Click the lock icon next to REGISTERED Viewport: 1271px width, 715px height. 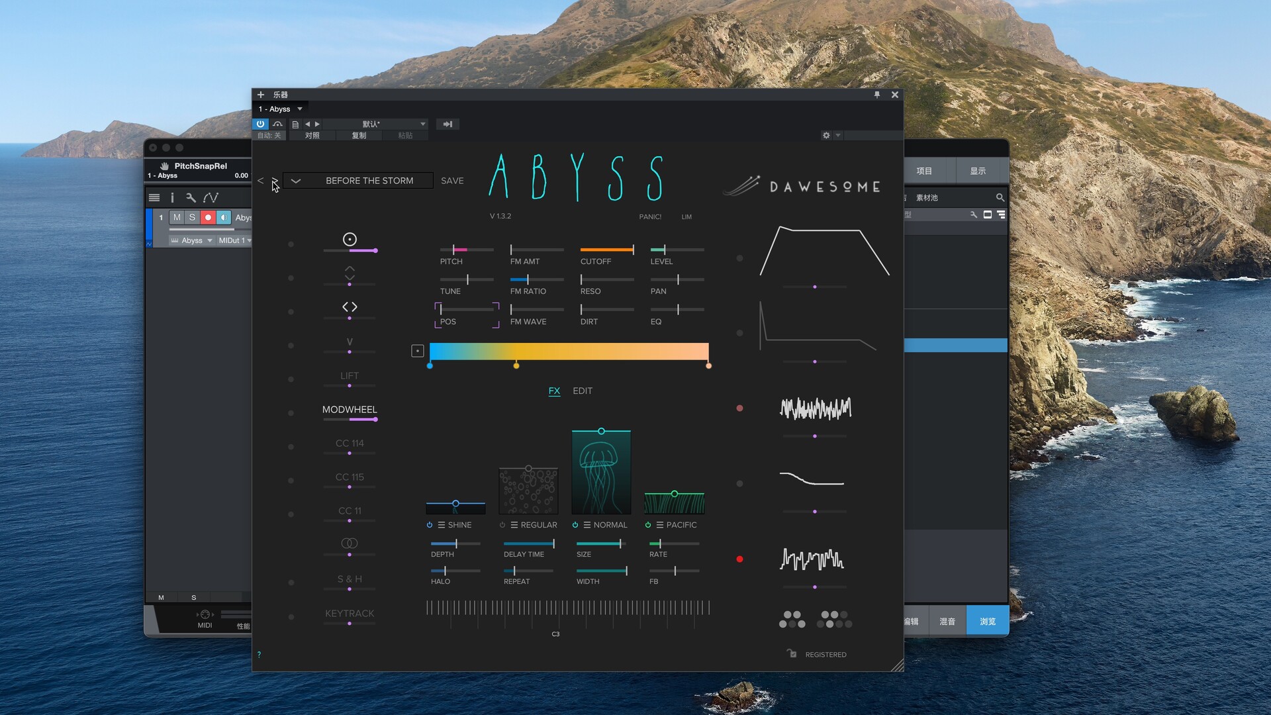pos(792,653)
